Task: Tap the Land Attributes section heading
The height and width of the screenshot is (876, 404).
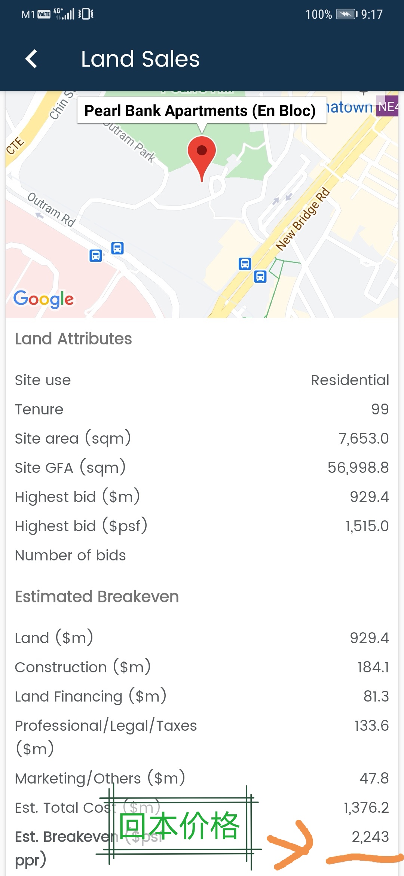Action: tap(73, 339)
